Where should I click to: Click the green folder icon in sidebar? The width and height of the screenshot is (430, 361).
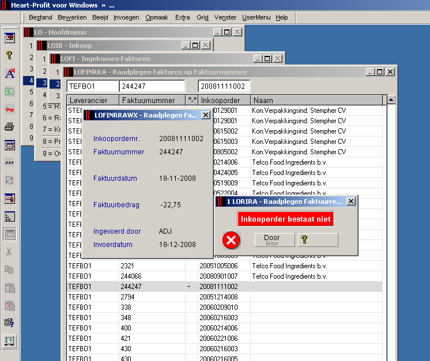click(10, 91)
